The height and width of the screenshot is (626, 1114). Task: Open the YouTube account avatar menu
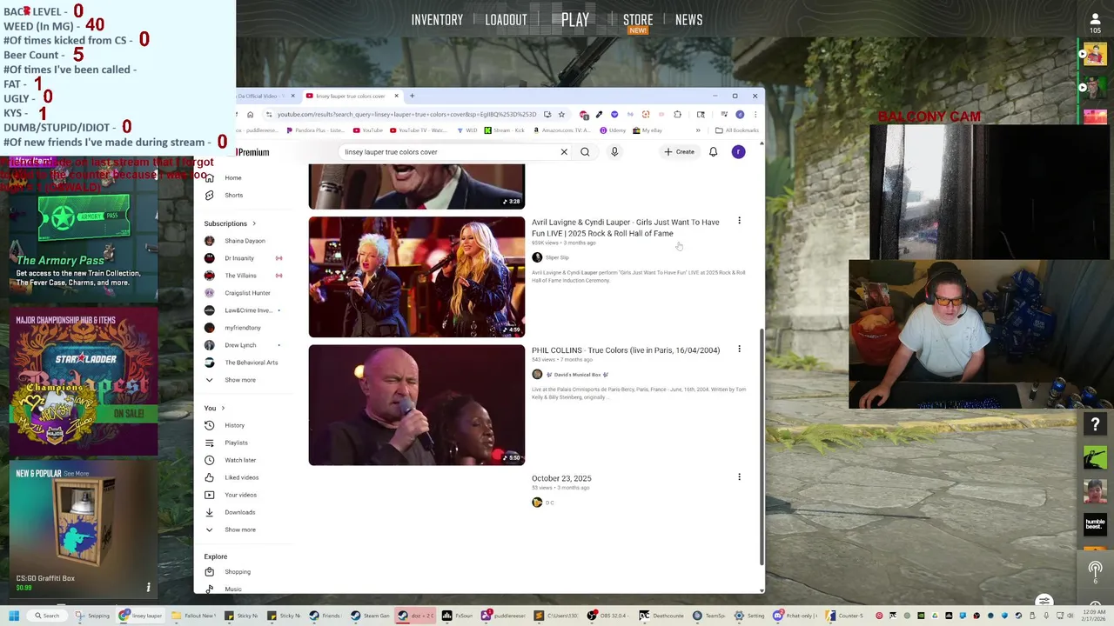[x=738, y=152]
